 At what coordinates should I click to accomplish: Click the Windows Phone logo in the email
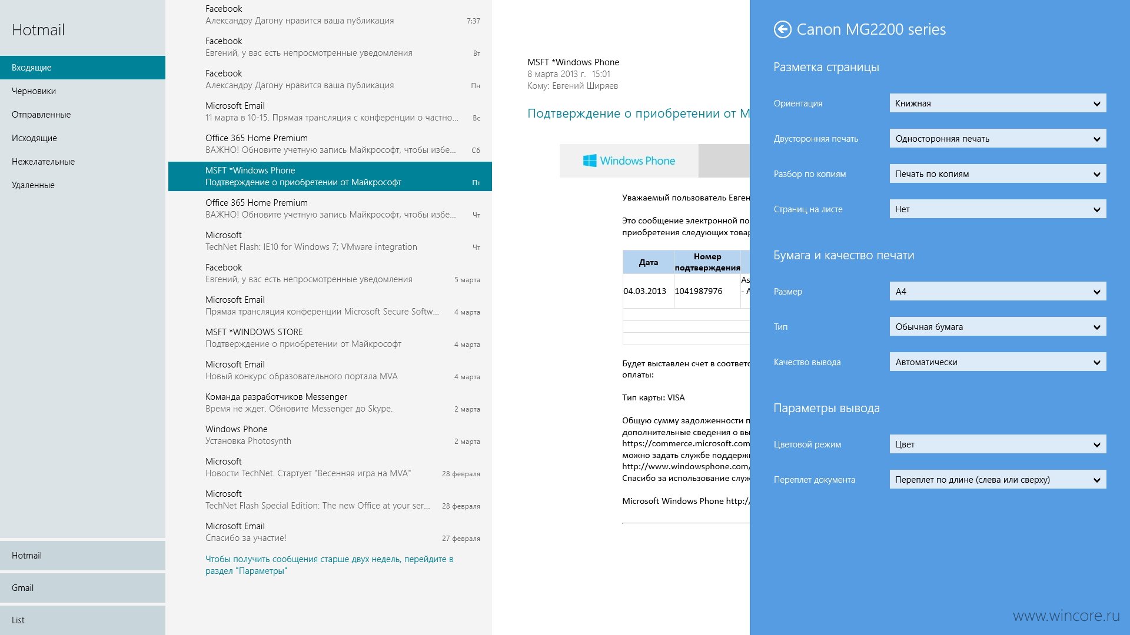(629, 161)
